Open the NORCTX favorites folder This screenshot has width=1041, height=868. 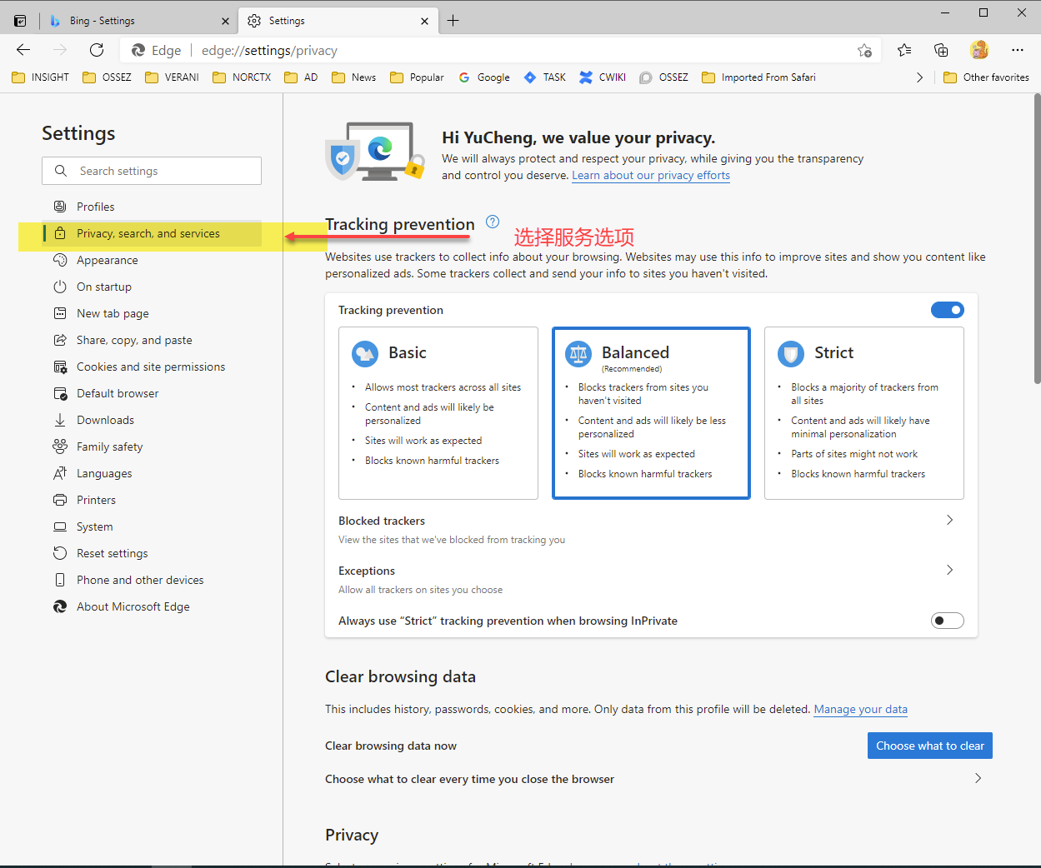coord(242,77)
